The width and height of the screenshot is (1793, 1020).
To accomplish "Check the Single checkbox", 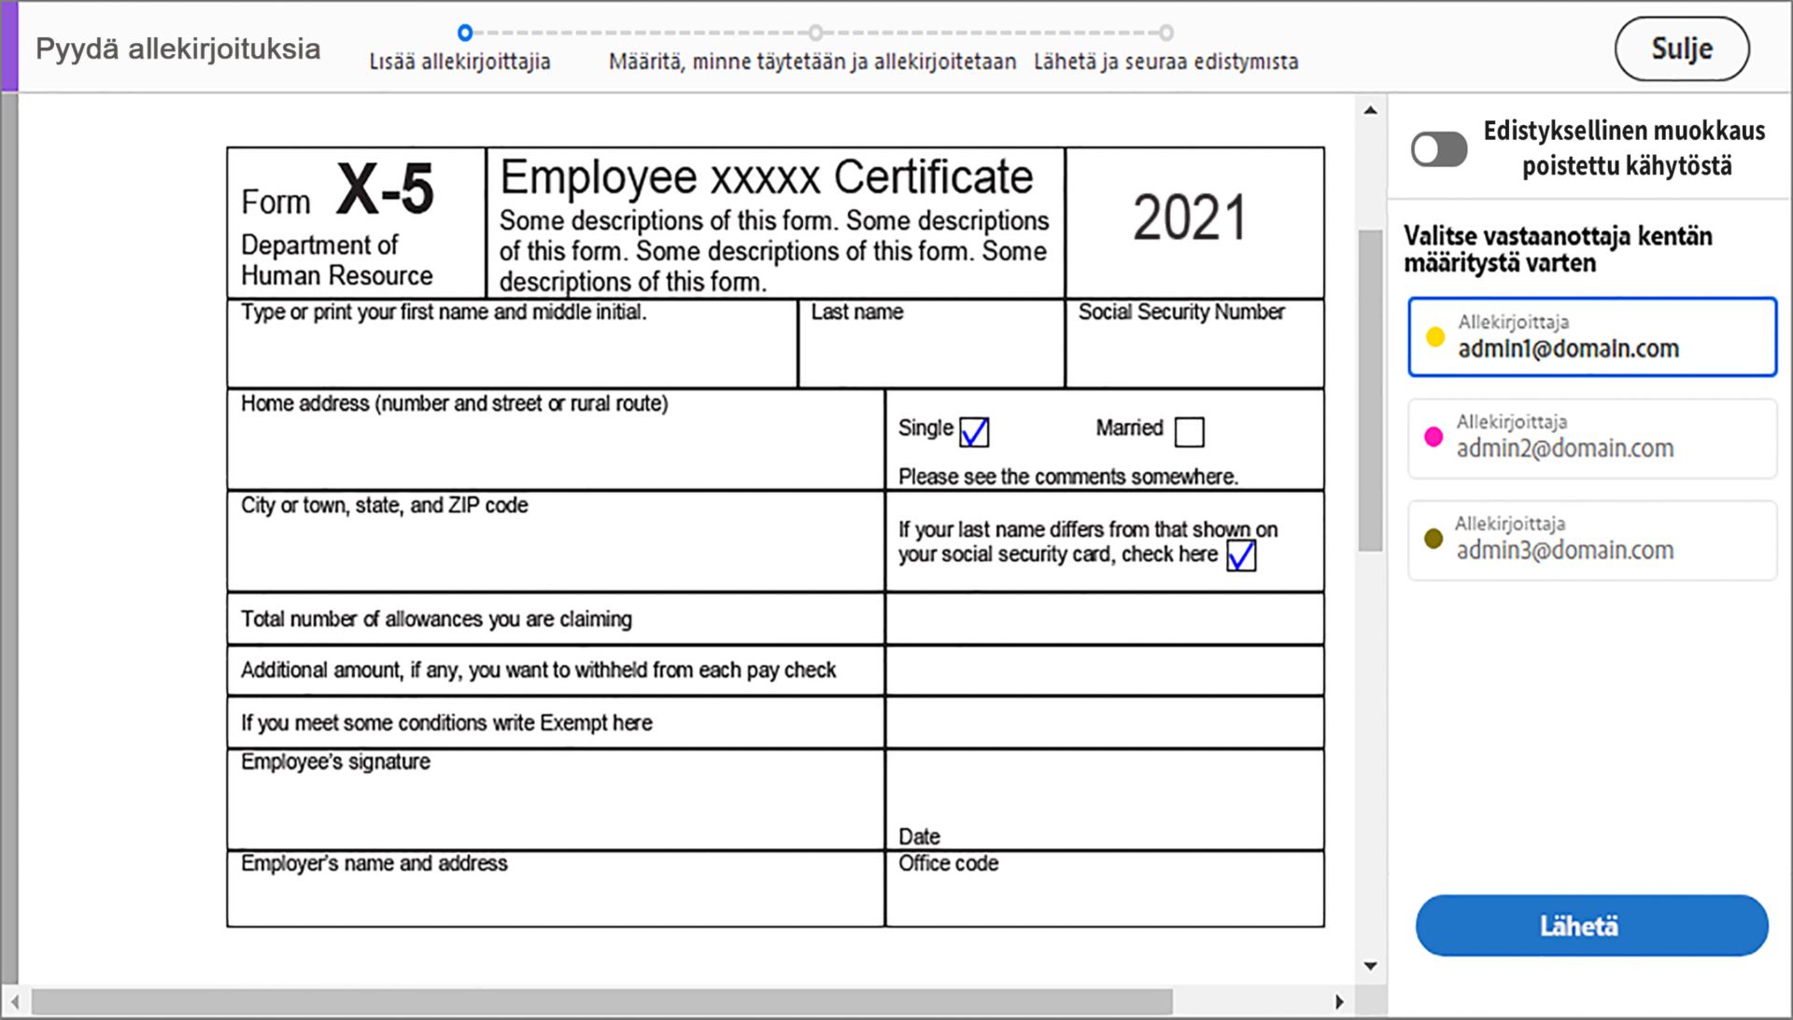I will click(974, 432).
